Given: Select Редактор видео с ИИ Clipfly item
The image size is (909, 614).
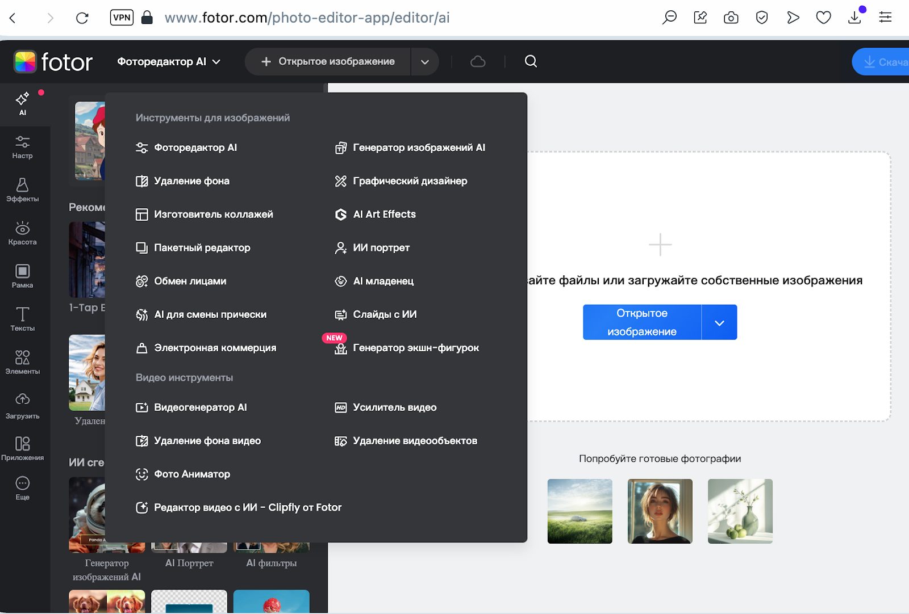Looking at the screenshot, I should 239,508.
